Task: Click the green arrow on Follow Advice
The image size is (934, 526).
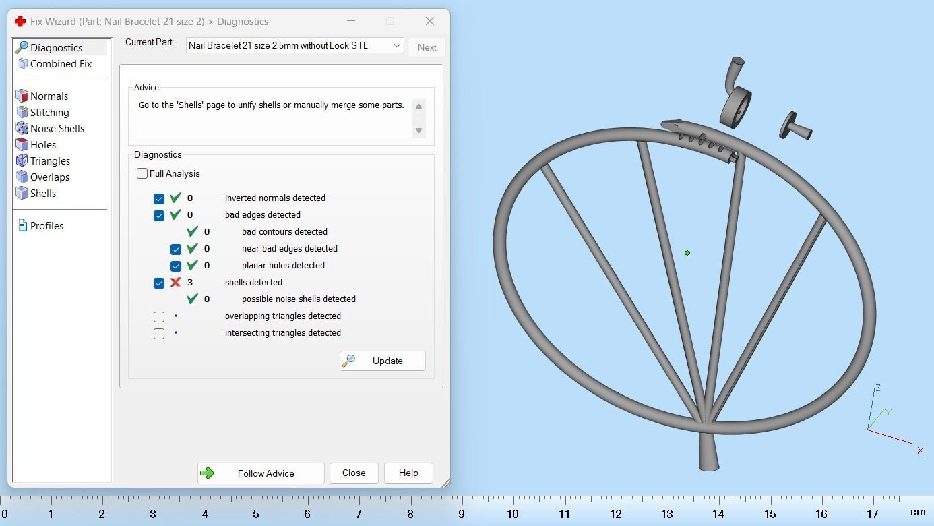Action: tap(207, 473)
